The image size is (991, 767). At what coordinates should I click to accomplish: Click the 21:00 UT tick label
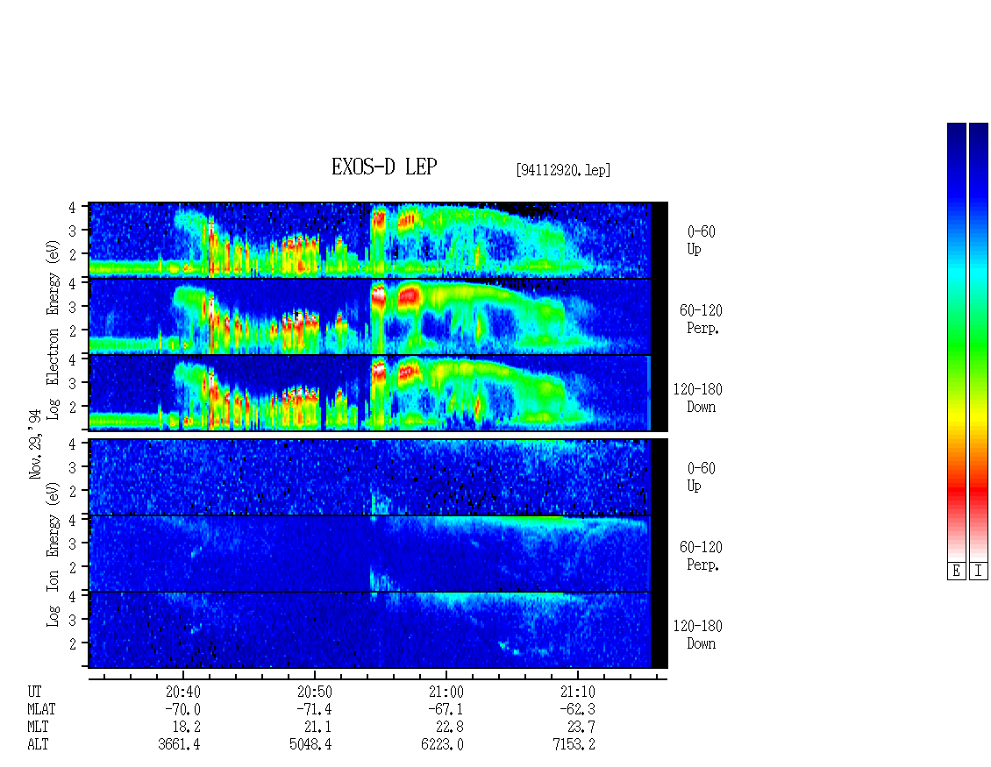pos(446,692)
